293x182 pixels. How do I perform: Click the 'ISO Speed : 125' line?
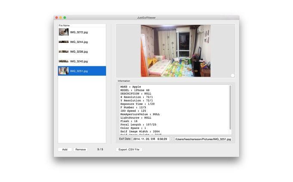(133, 111)
